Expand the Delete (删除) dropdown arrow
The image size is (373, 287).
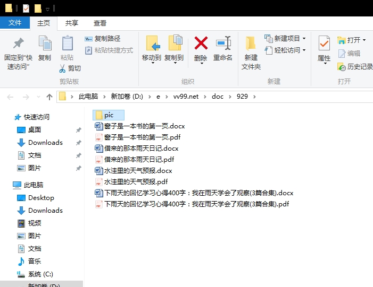pyautogui.click(x=202, y=63)
